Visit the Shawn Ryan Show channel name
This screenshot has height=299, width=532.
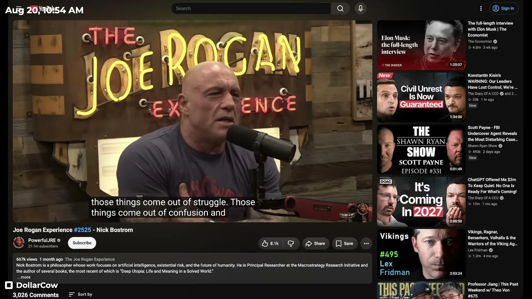point(483,146)
